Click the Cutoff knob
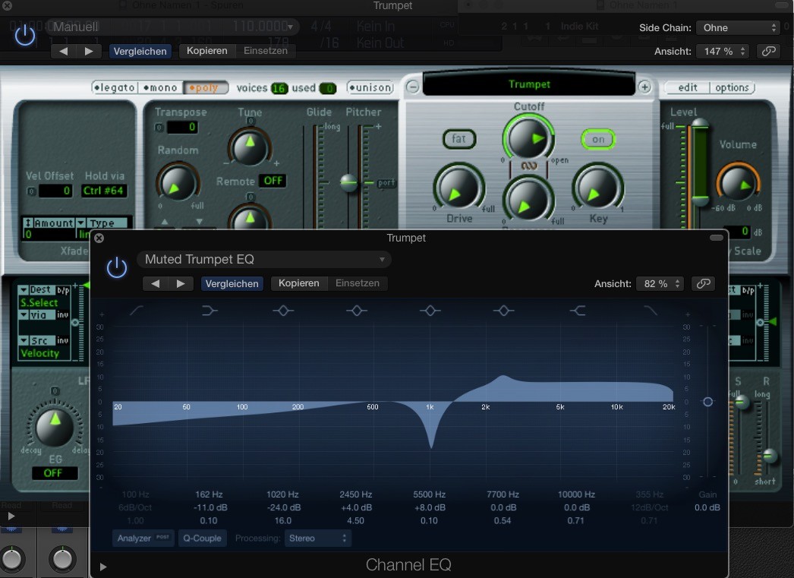 pyautogui.click(x=528, y=137)
